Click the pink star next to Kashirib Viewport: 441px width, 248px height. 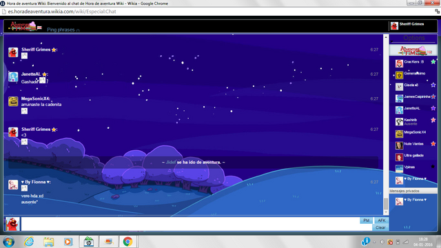click(x=433, y=120)
